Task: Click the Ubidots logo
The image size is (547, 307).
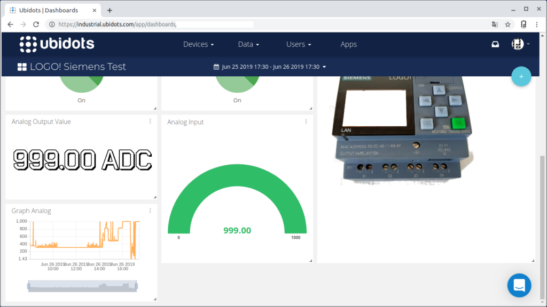Action: 57,44
